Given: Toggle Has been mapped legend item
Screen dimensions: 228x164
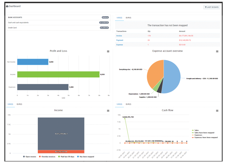Looking at the screenshot, I should (78, 157).
